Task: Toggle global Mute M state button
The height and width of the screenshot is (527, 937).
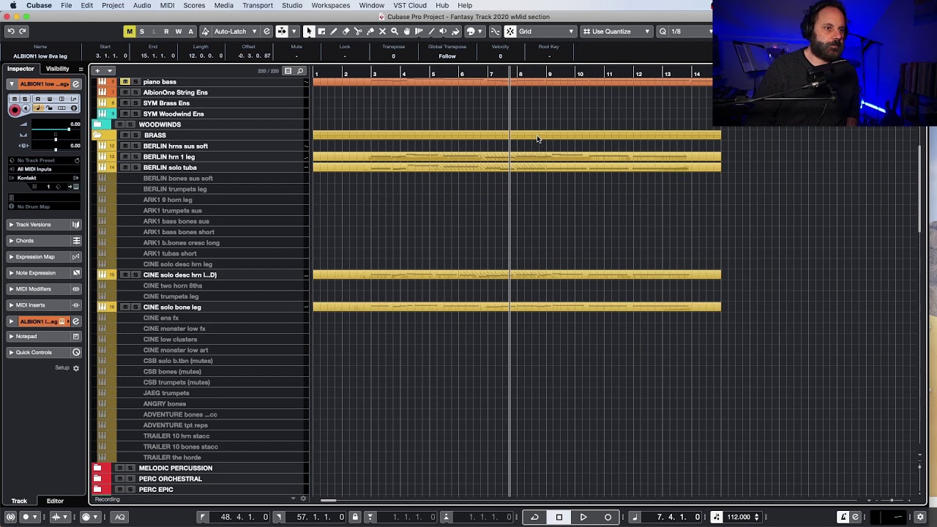Action: click(x=130, y=31)
